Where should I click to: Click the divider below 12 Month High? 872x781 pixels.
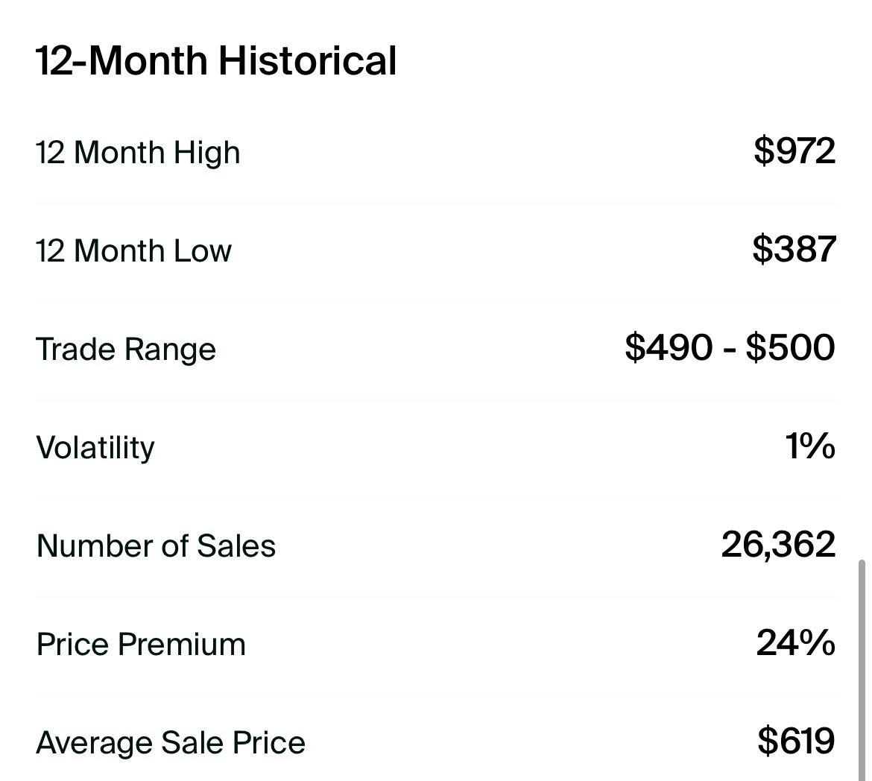pos(435,203)
